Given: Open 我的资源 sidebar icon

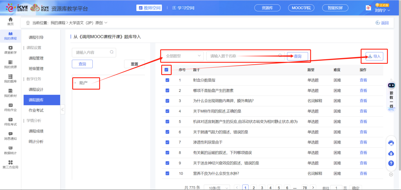Looking at the screenshot, I should (x=10, y=62).
